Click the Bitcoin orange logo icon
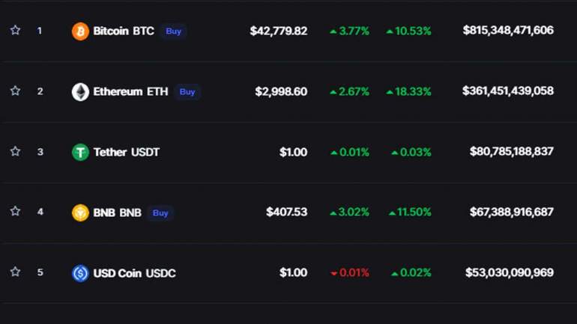 (80, 31)
